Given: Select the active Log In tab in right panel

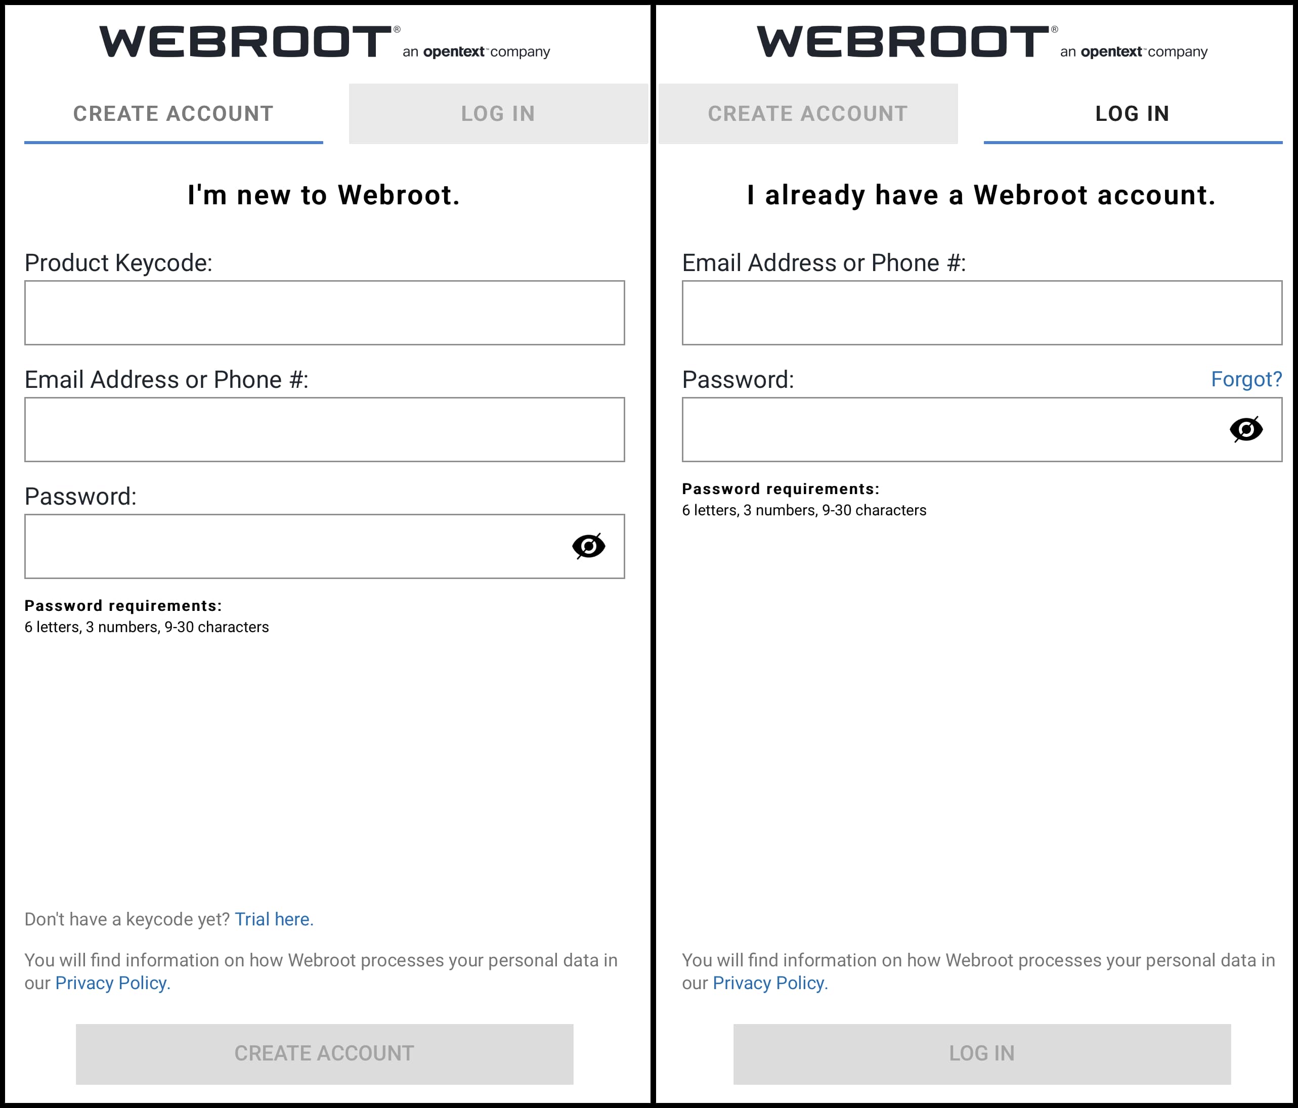Looking at the screenshot, I should click(x=1132, y=113).
